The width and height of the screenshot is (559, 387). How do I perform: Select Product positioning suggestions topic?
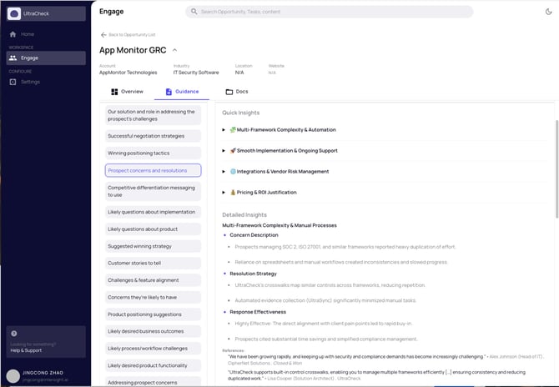click(153, 314)
